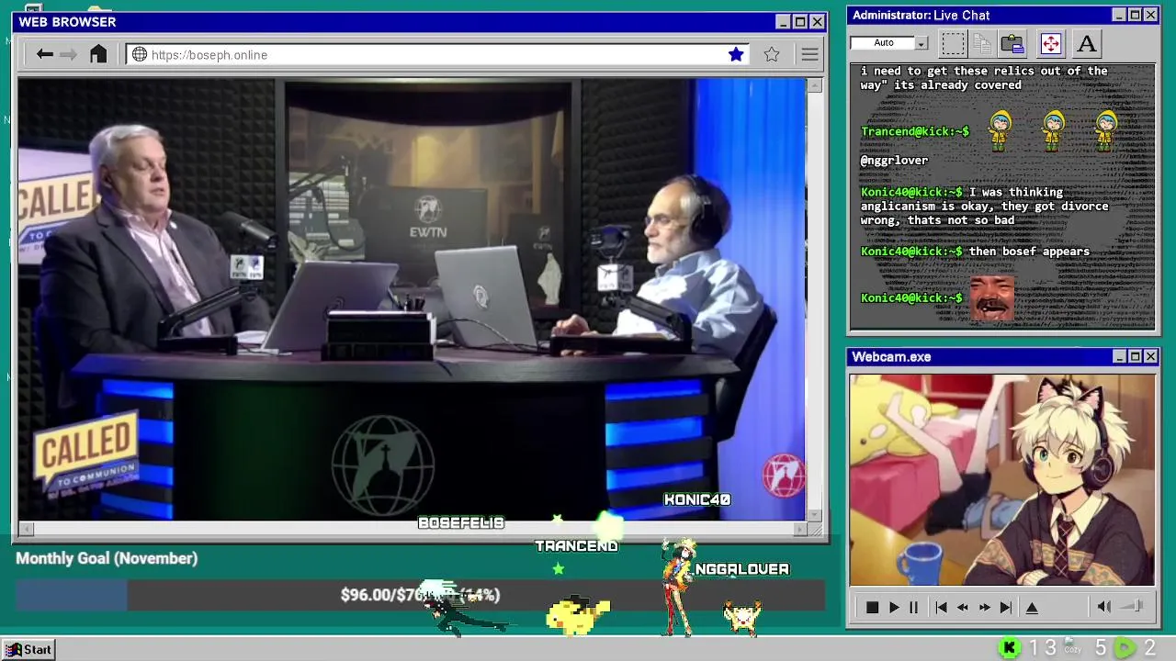Screen dimensions: 1176x661
Task: Minimize the Live Chat window
Action: click(1118, 15)
